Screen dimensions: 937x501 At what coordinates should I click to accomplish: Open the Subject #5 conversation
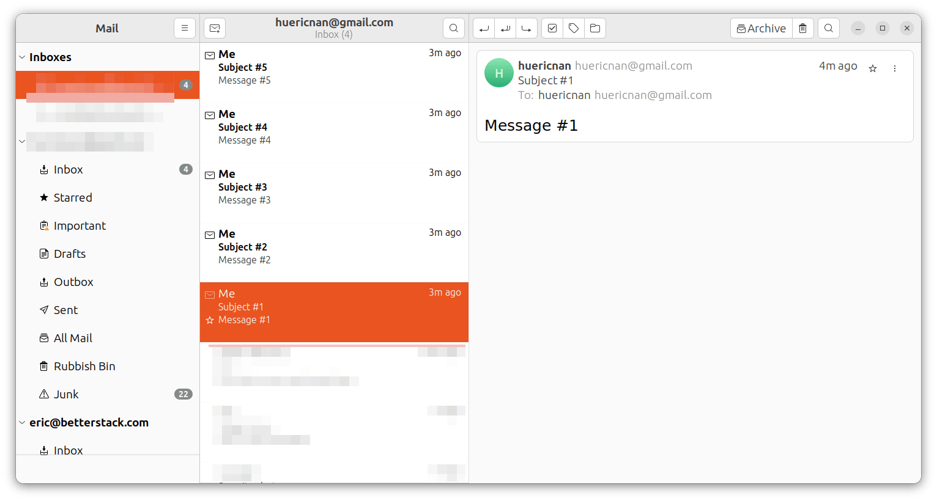(334, 73)
